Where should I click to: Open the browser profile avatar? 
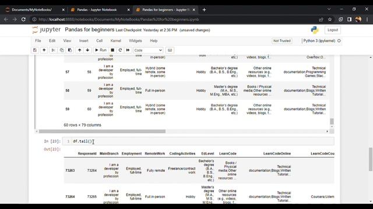(358, 19)
